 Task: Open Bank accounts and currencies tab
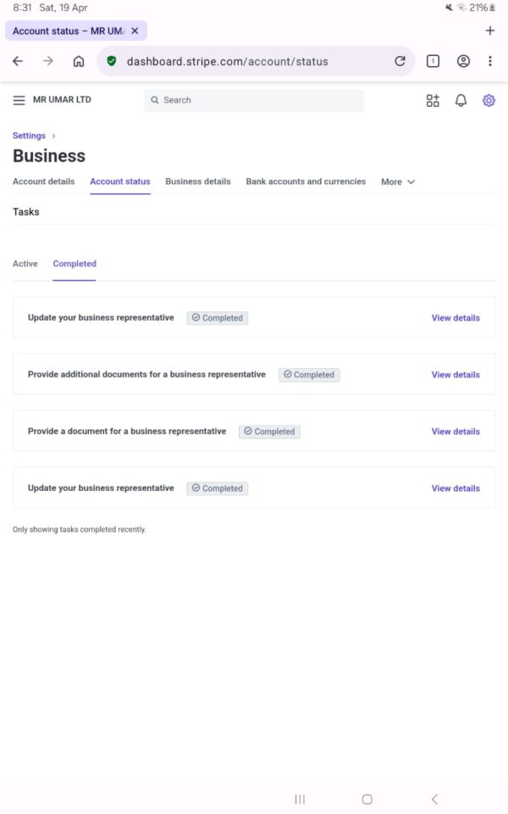click(306, 181)
